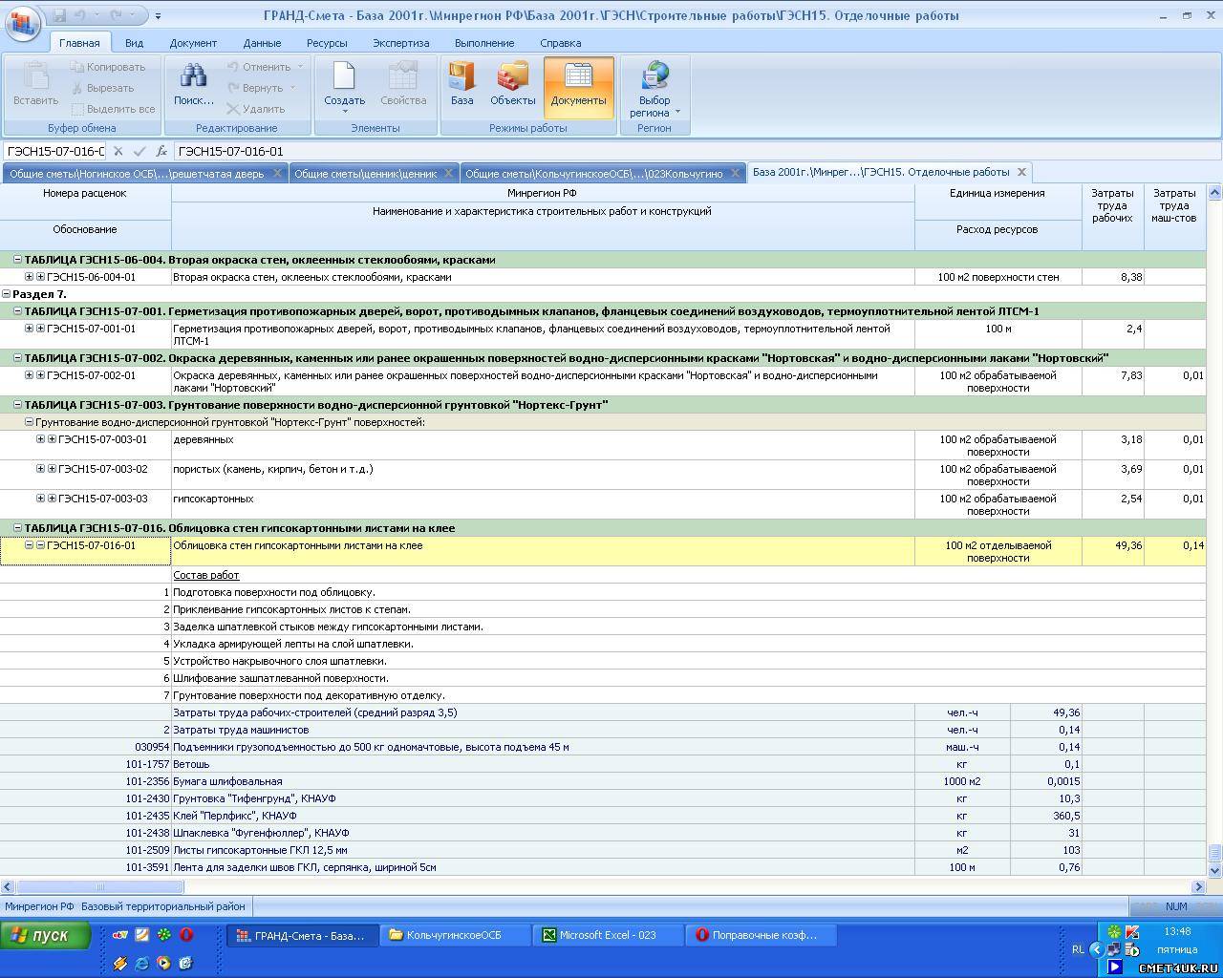Close the решетчатая дверь document tab
The height and width of the screenshot is (978, 1223).
point(277,173)
